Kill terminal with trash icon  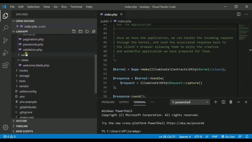(x=231, y=102)
